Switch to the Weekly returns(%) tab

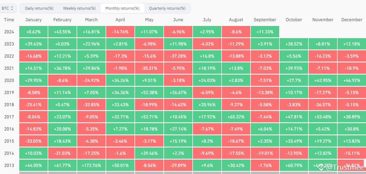tap(79, 8)
